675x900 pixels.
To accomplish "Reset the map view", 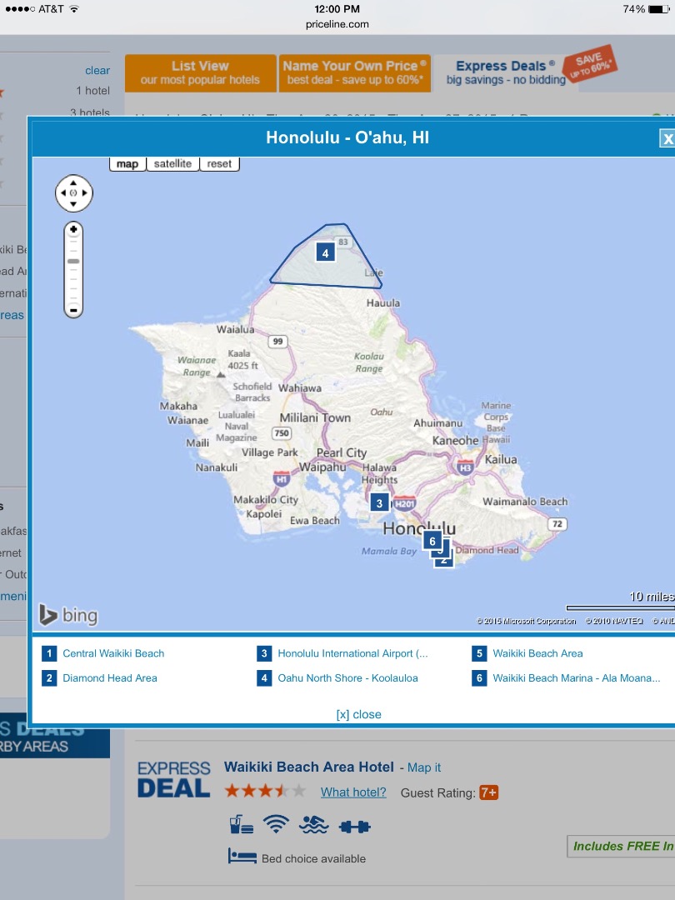I will coord(219,164).
